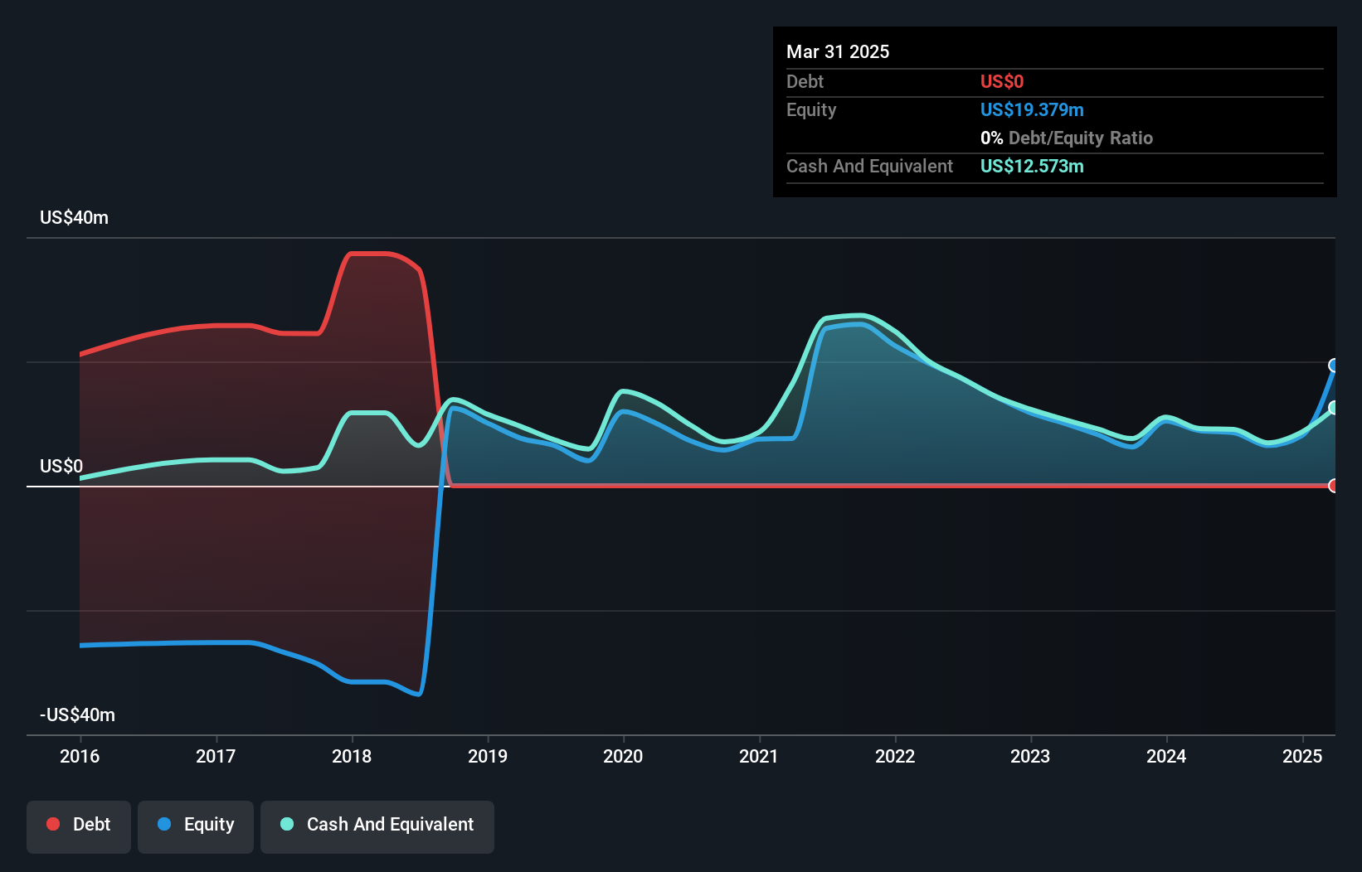This screenshot has width=1362, height=872.
Task: Click the US$0 y-axis label
Action: click(61, 467)
